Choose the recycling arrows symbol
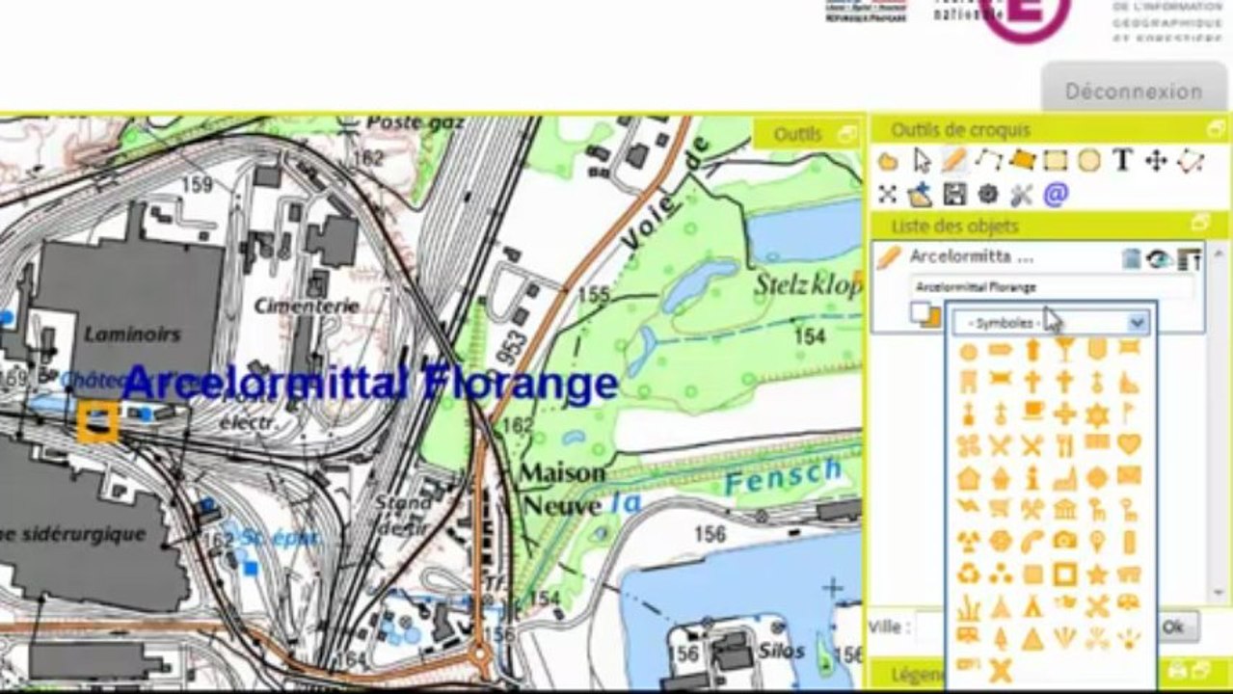Viewport: 1233px width, 694px height. click(x=969, y=574)
